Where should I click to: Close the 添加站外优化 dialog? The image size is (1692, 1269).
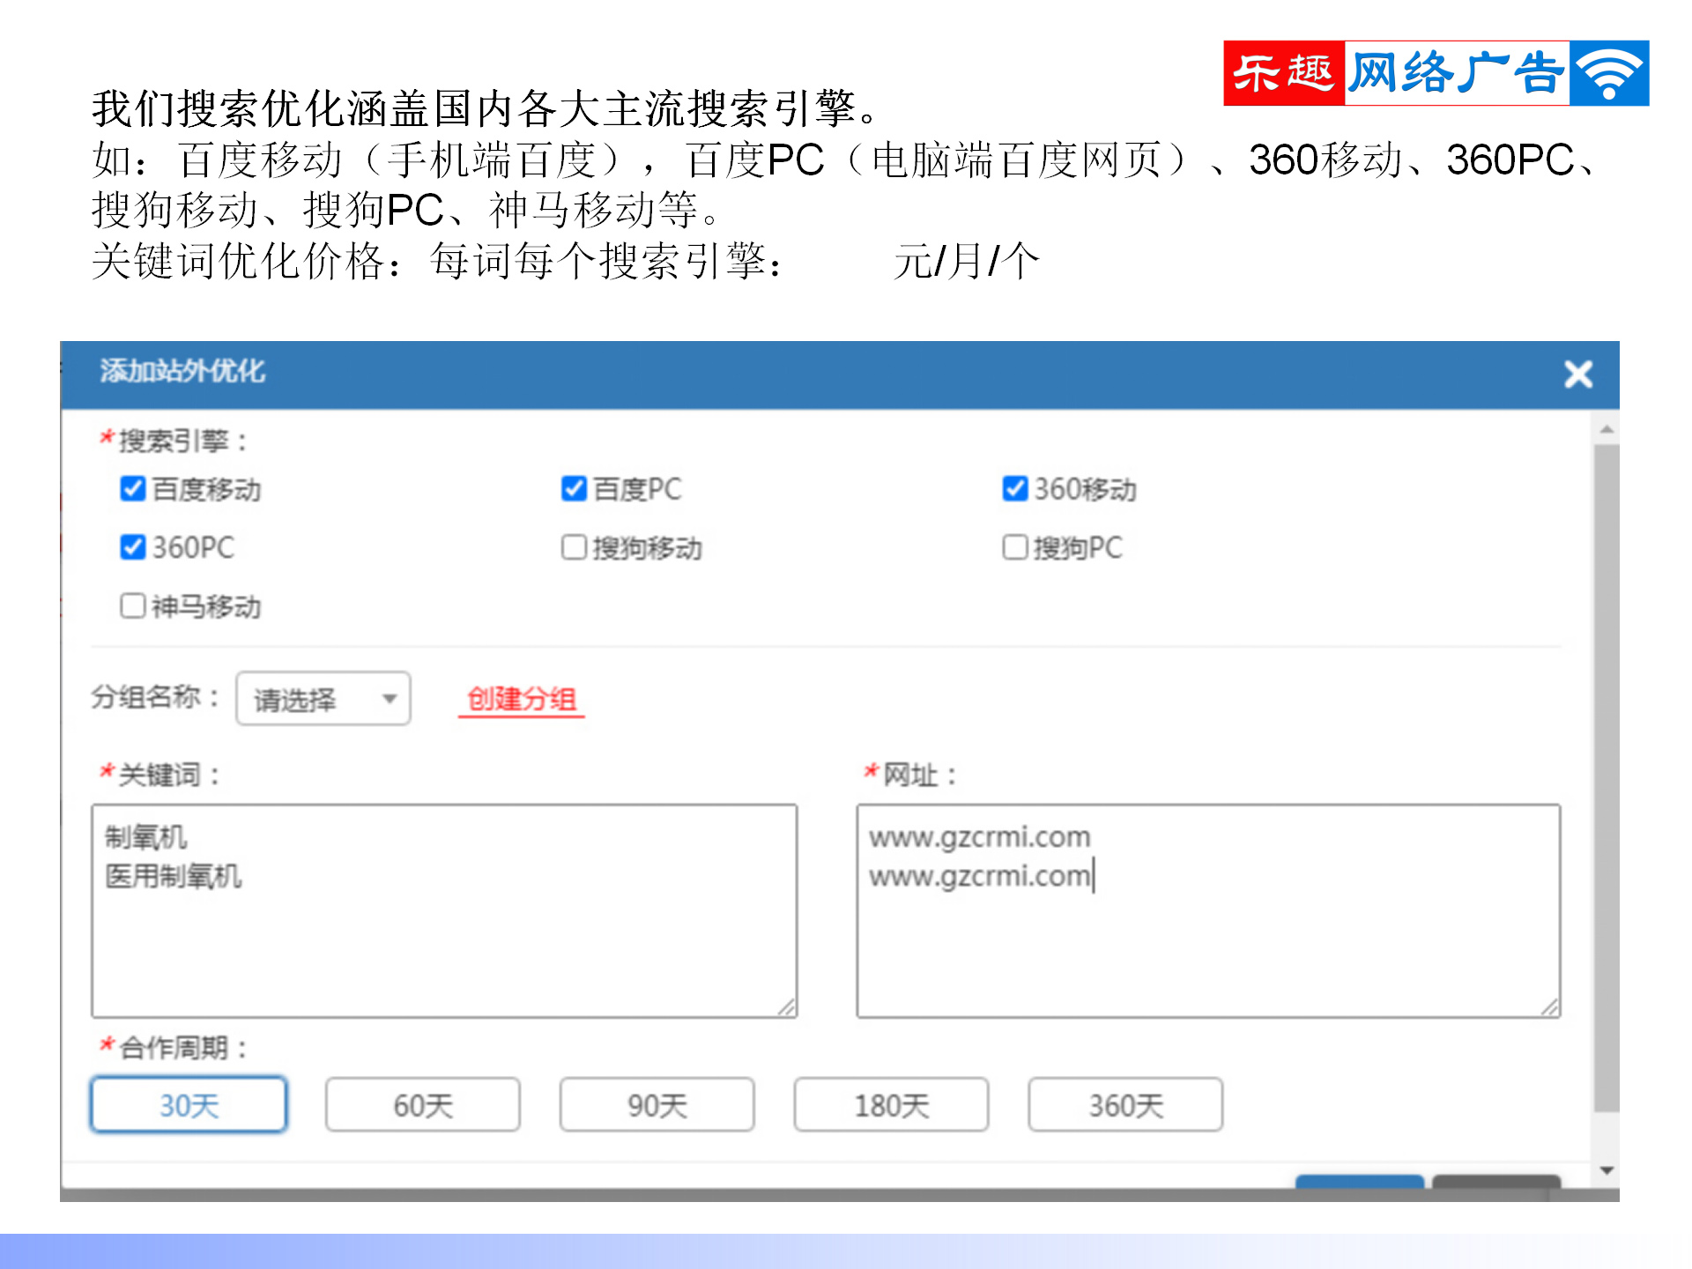pyautogui.click(x=1577, y=375)
